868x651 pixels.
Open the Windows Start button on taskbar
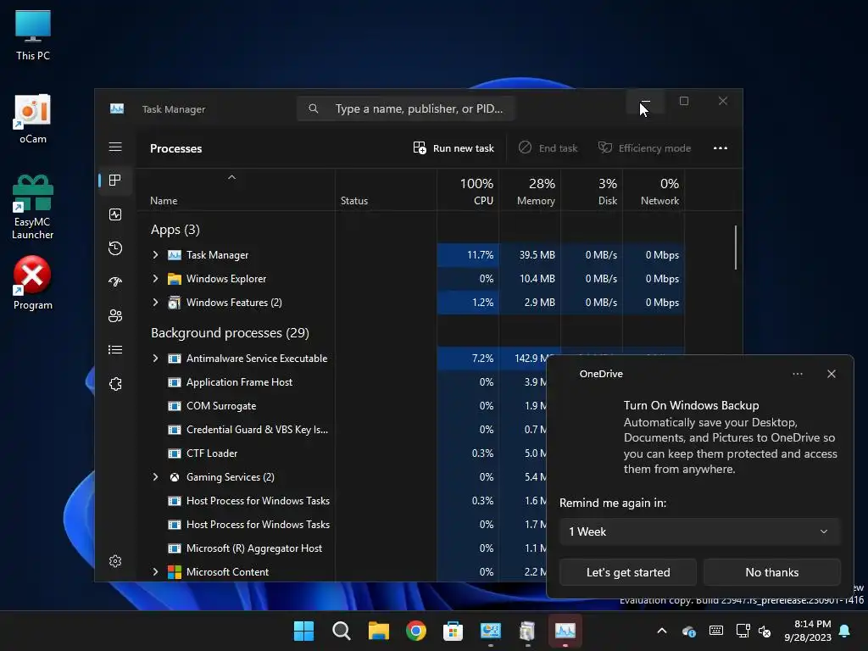pos(303,631)
